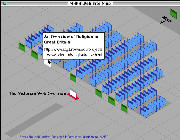Screen dimensions: 180x140
Task: Click the second-lowest green page icon
Action: [111, 101]
